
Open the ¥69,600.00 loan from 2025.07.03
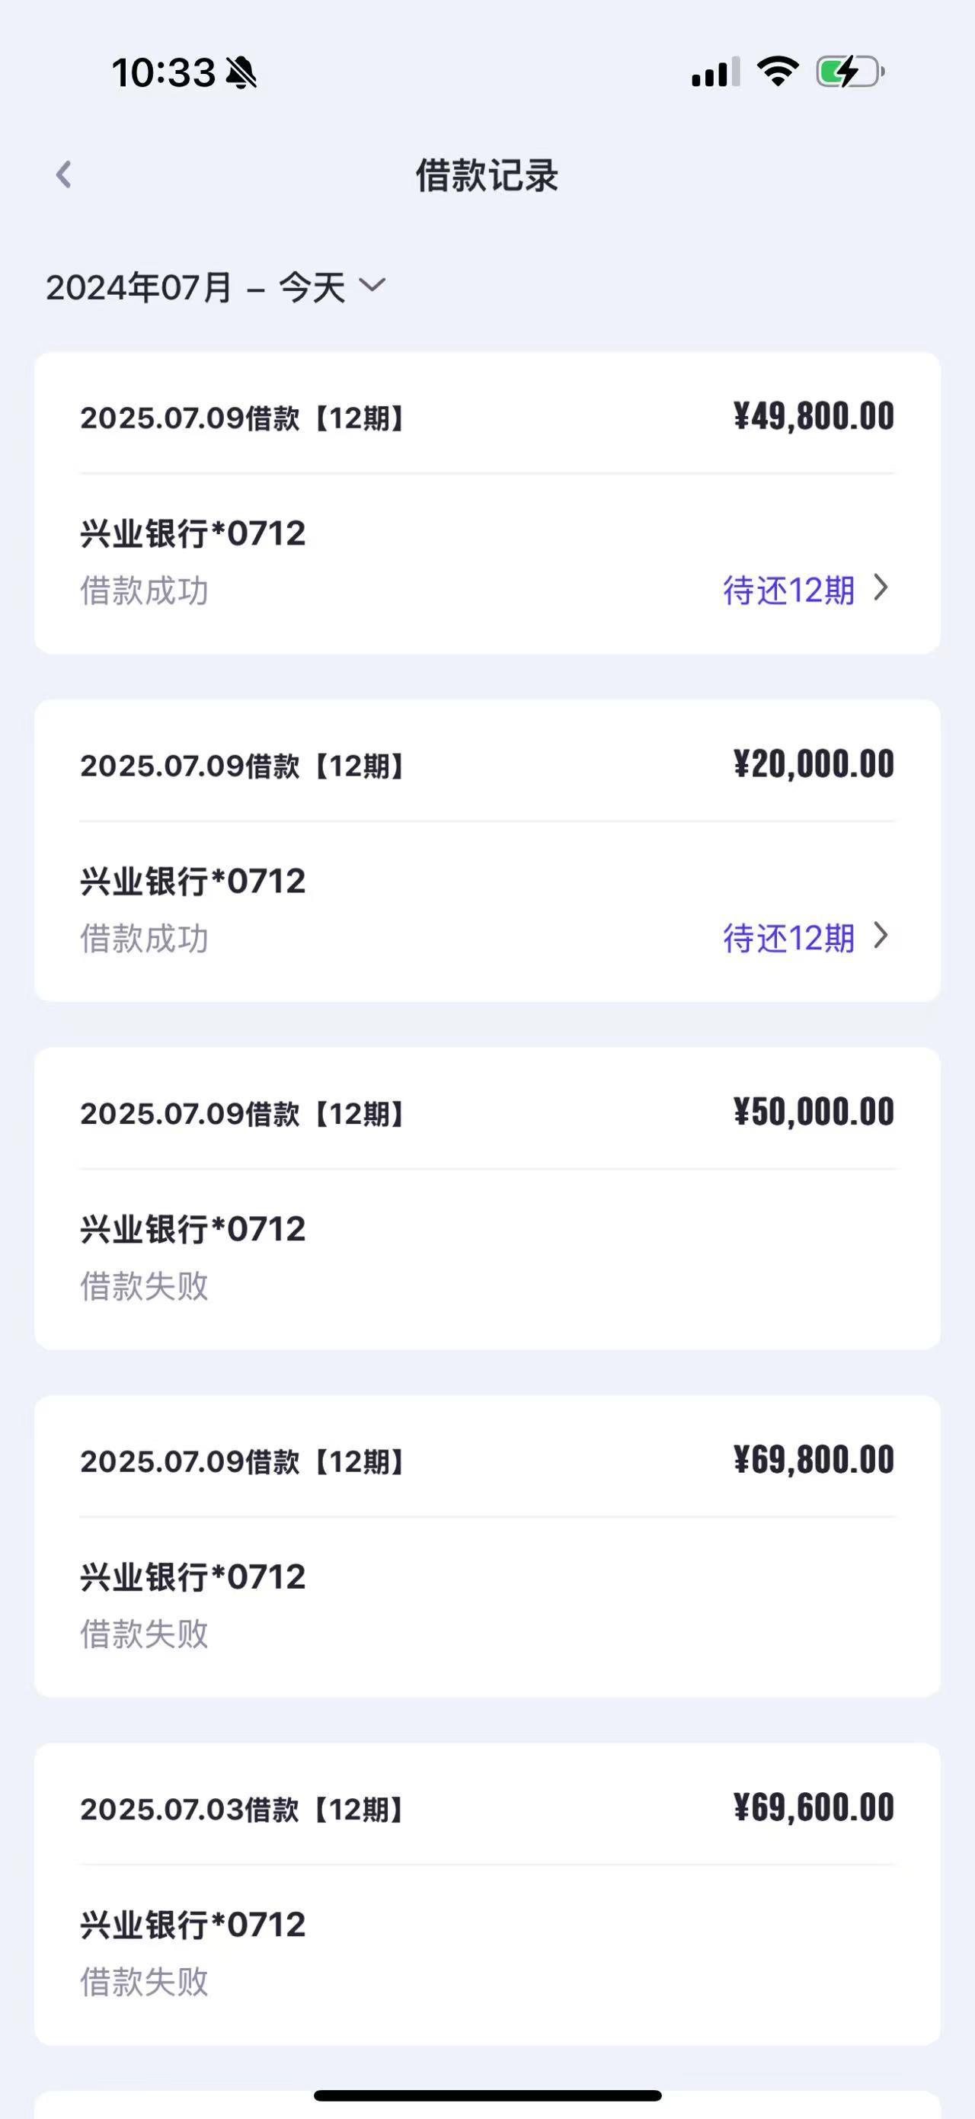pyautogui.click(x=487, y=1894)
